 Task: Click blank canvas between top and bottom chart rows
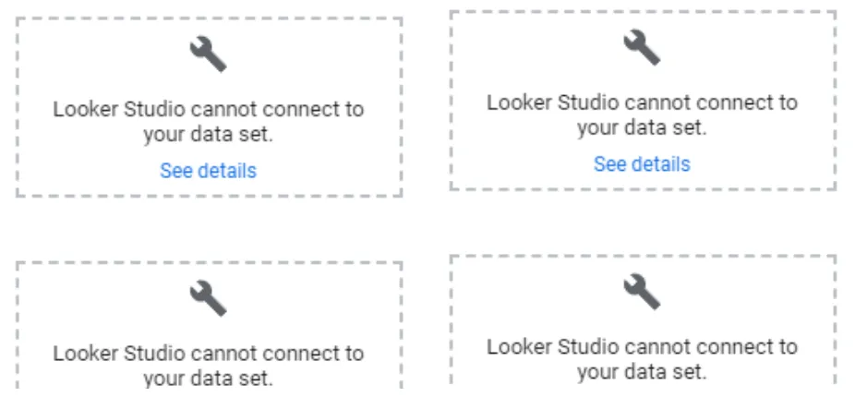click(x=427, y=226)
